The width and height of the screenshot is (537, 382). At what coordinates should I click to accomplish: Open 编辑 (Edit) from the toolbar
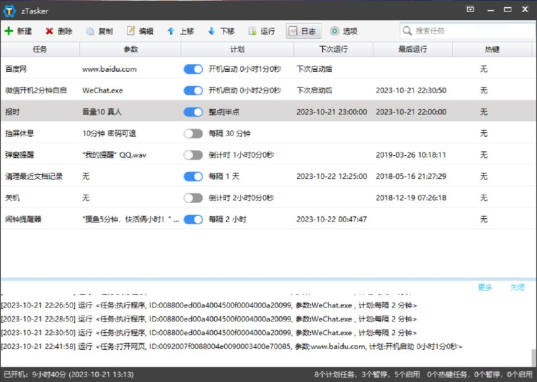click(x=131, y=31)
